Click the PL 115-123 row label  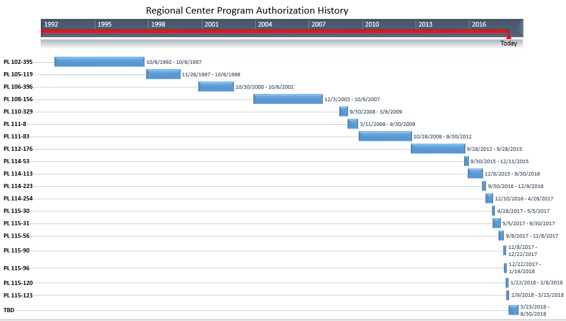click(x=18, y=295)
